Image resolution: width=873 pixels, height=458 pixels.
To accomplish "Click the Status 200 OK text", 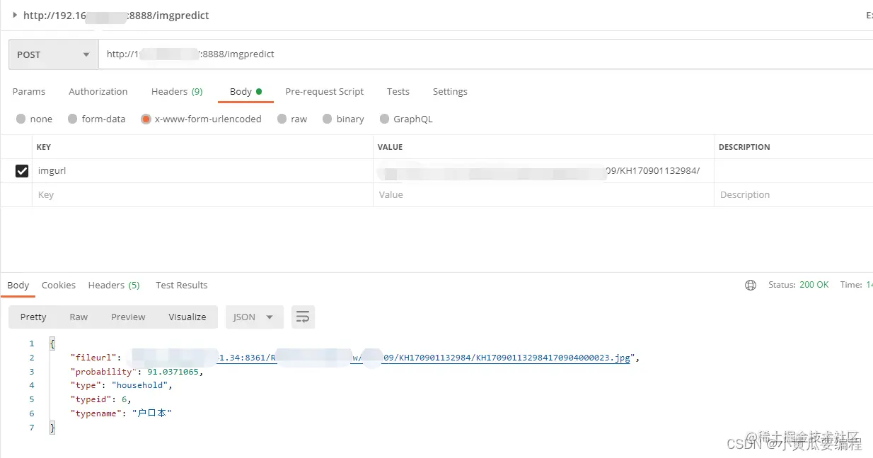I will click(x=799, y=285).
